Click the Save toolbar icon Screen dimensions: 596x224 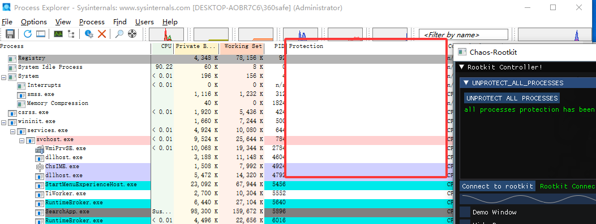coord(10,34)
